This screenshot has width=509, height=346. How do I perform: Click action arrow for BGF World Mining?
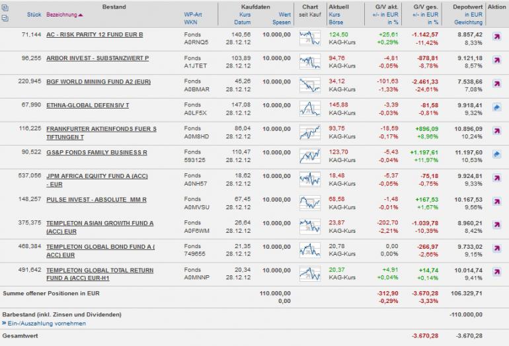point(497,85)
